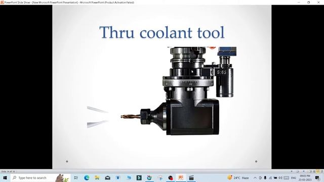
Task: Open Task View from the taskbar
Action: tap(76, 177)
